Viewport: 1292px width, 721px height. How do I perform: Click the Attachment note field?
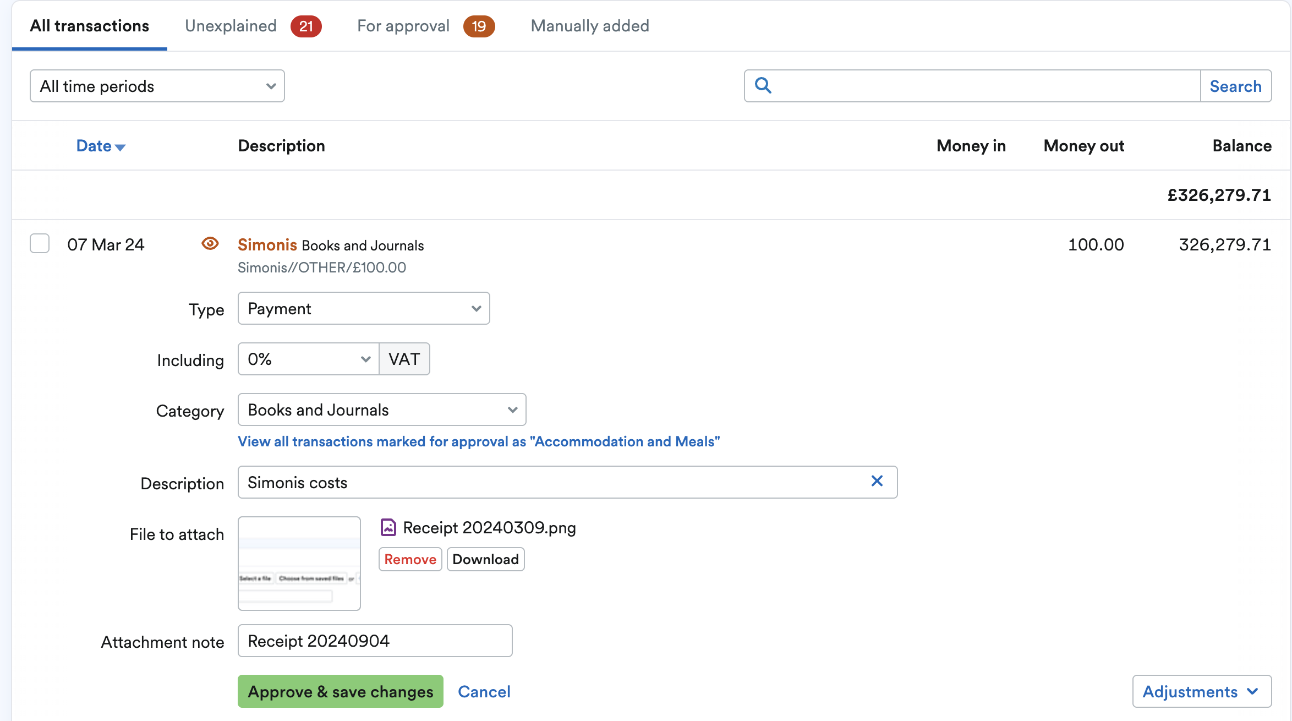coord(375,641)
